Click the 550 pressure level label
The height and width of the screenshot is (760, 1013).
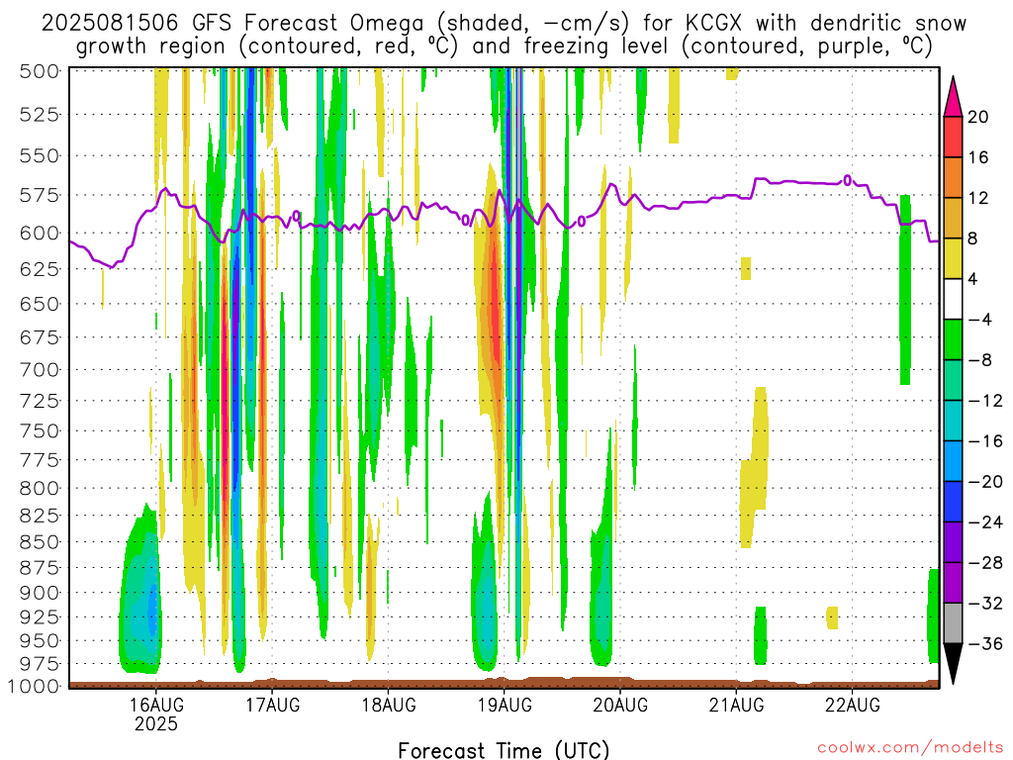[40, 155]
